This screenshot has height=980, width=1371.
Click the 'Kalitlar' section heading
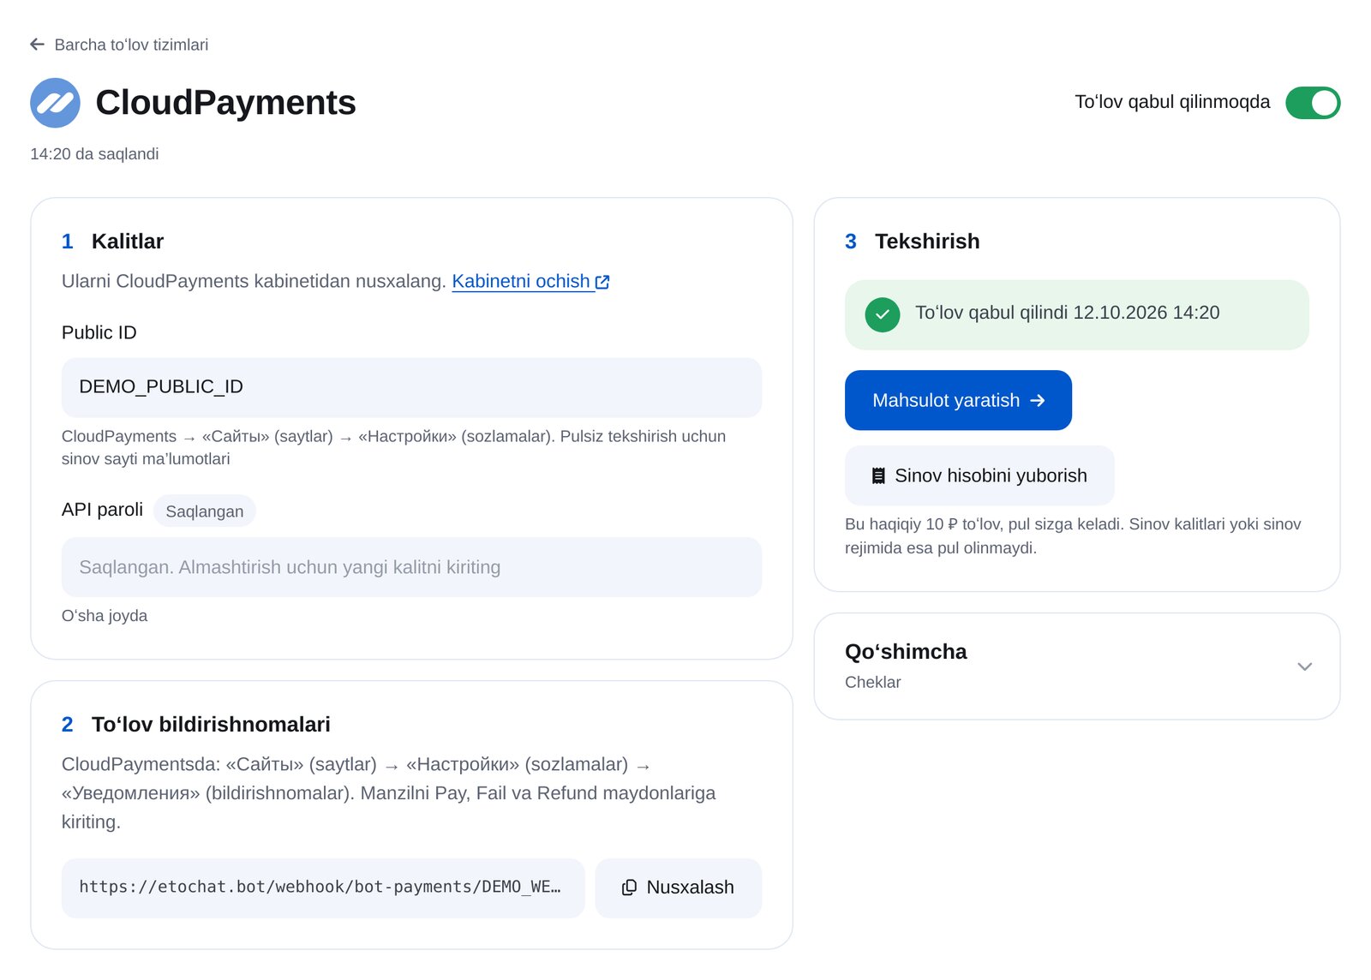[128, 242]
